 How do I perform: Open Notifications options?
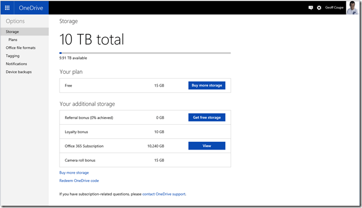tap(16, 64)
